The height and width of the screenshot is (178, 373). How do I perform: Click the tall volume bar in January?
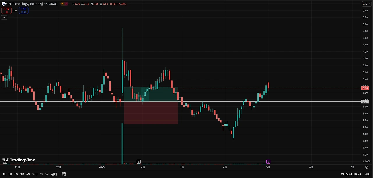click(122, 144)
